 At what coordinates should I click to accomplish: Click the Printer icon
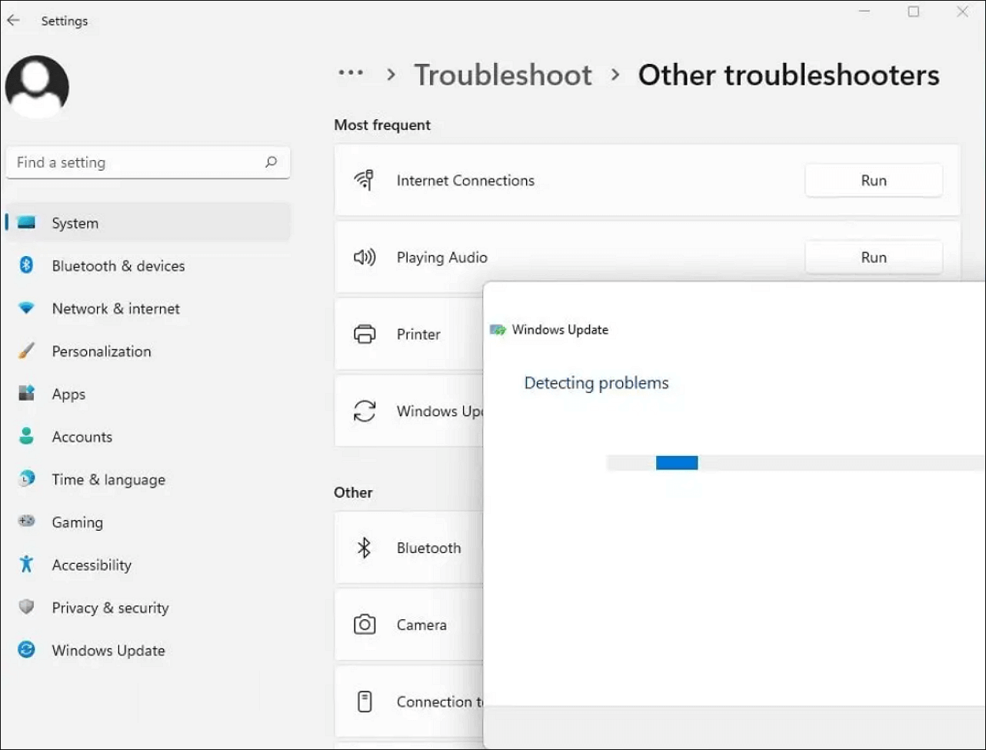tap(365, 334)
